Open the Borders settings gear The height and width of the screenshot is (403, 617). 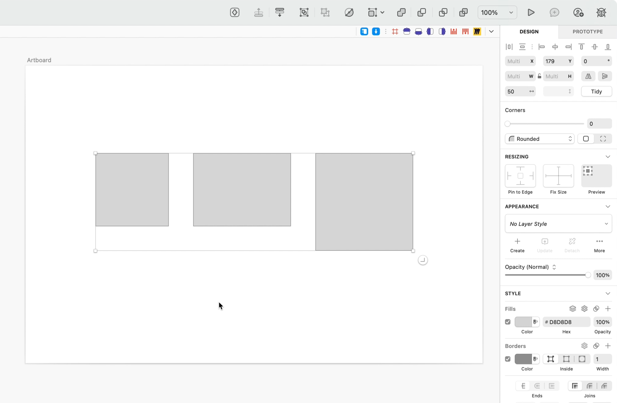[x=584, y=346]
